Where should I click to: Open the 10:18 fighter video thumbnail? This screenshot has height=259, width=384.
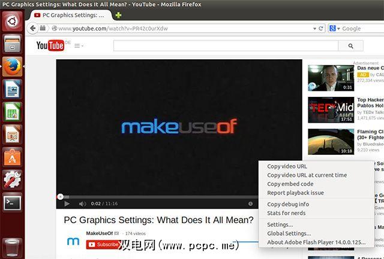click(331, 142)
